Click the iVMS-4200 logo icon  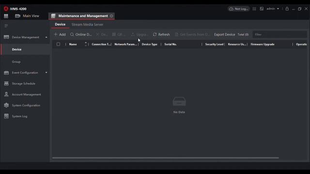(6, 9)
